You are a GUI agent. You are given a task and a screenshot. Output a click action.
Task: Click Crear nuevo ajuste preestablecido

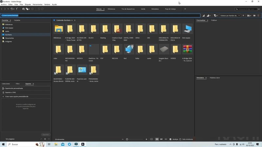pyautogui.click(x=17, y=96)
